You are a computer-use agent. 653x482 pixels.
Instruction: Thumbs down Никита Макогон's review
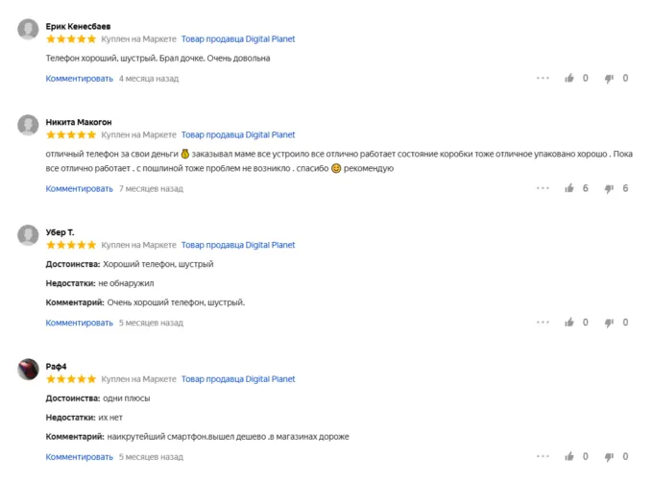[609, 188]
